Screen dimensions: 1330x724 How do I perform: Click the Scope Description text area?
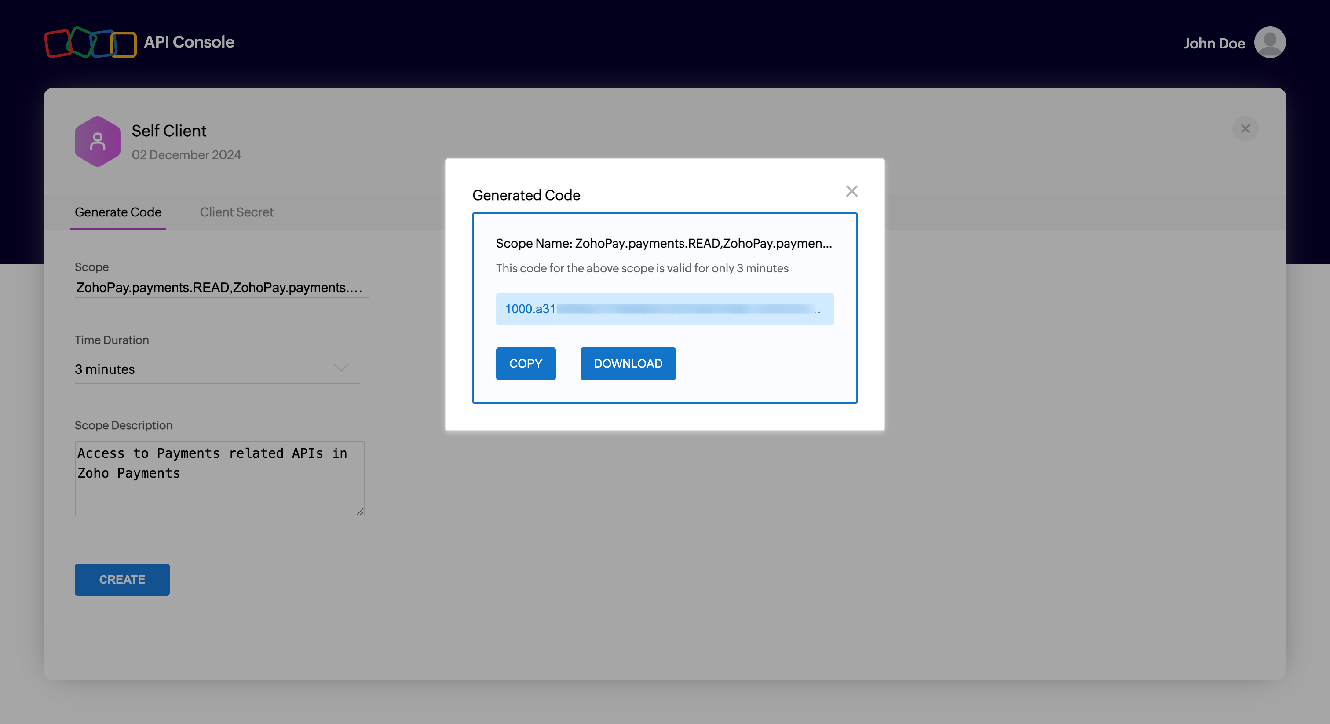[219, 478]
